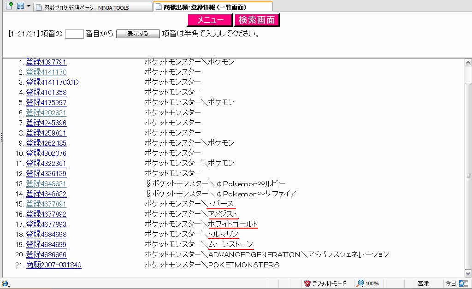
Task: Open a new tab with the plus page icon
Action: point(9,6)
